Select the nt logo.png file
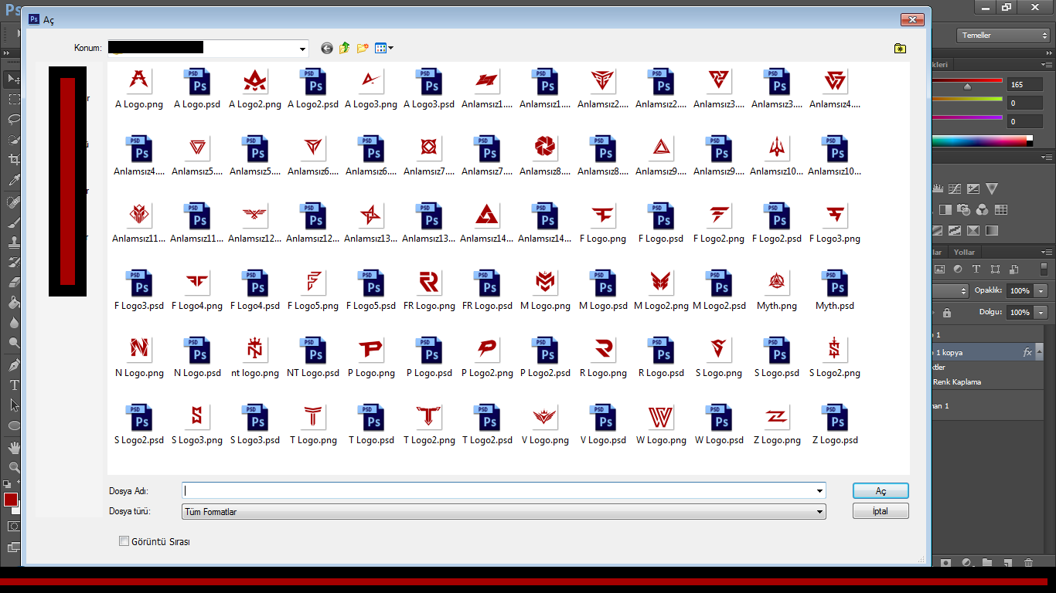Screen dimensions: 1056x593 tap(255, 358)
